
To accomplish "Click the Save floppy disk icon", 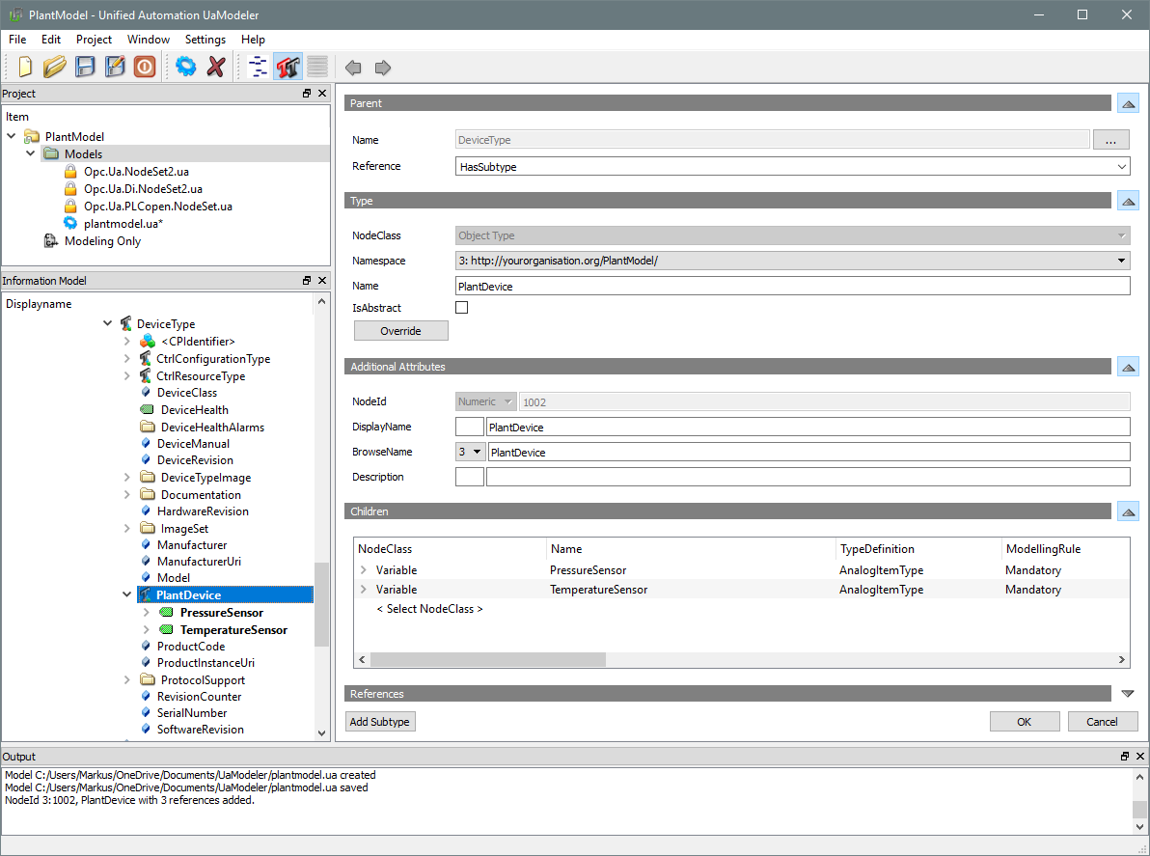I will (86, 67).
